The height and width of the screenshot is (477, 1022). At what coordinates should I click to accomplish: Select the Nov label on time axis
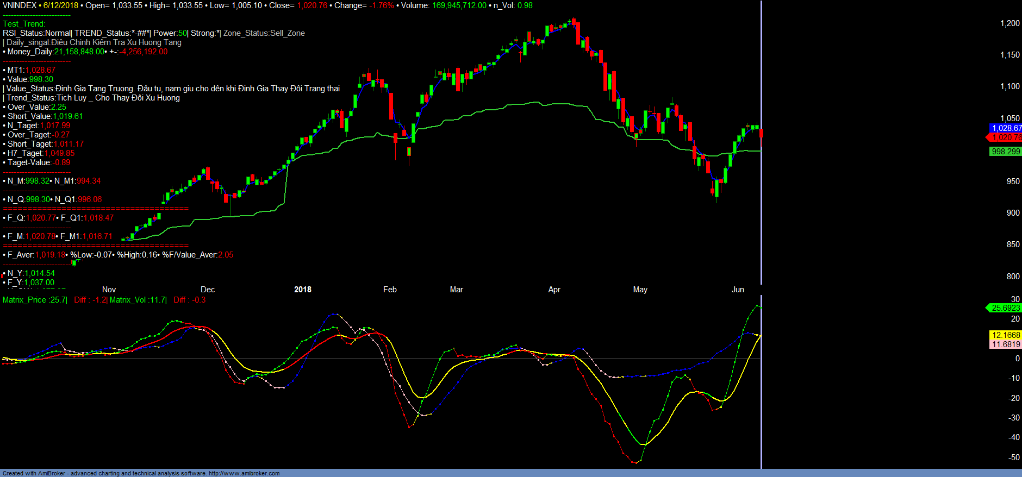click(109, 290)
